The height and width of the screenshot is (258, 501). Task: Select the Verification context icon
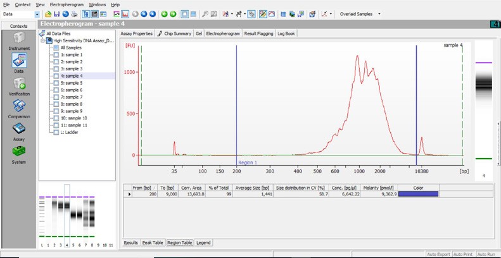pos(18,84)
